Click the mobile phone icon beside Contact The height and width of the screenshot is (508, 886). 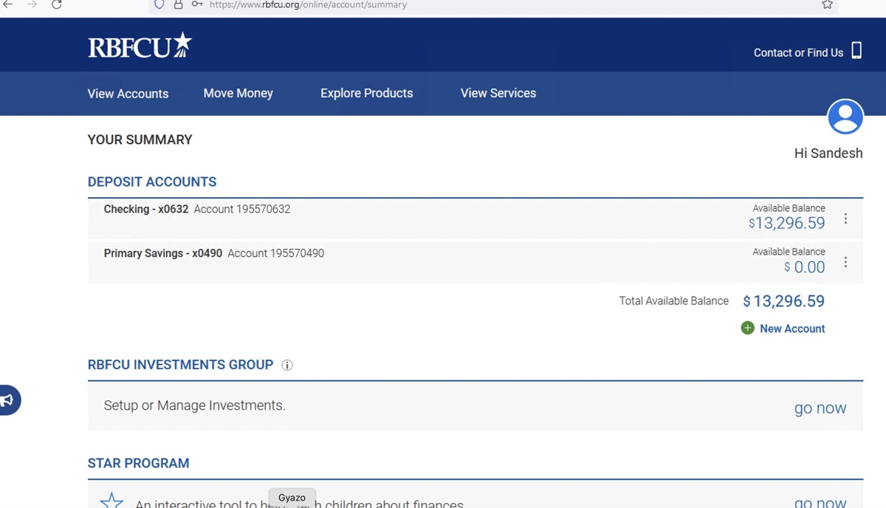856,50
